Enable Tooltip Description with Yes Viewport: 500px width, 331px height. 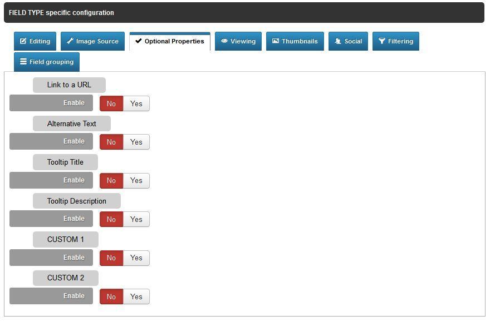[136, 219]
